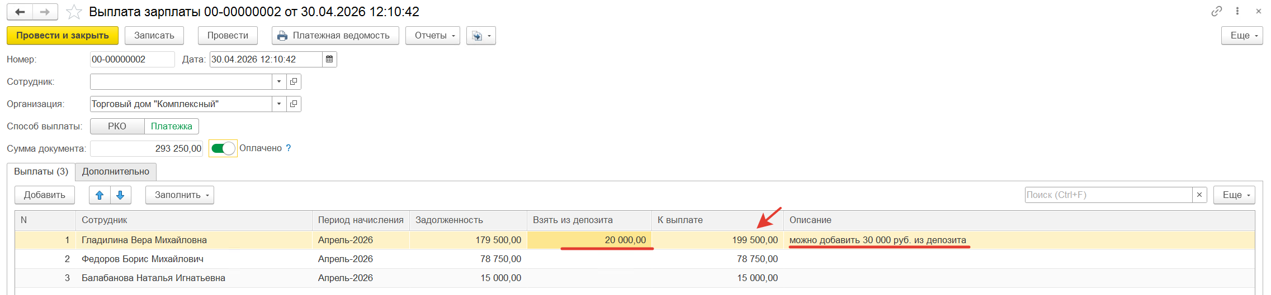
Task: Expand the Организация dropdown list
Action: 279,104
